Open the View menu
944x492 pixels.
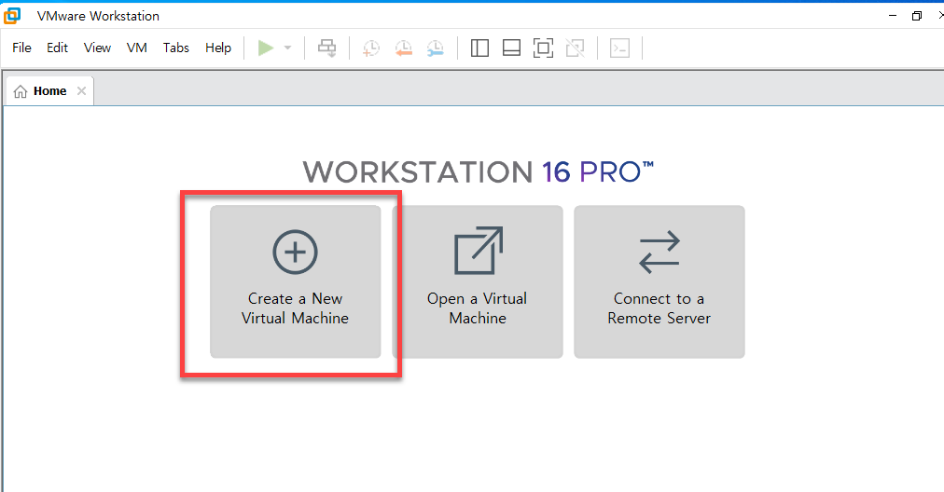point(97,48)
